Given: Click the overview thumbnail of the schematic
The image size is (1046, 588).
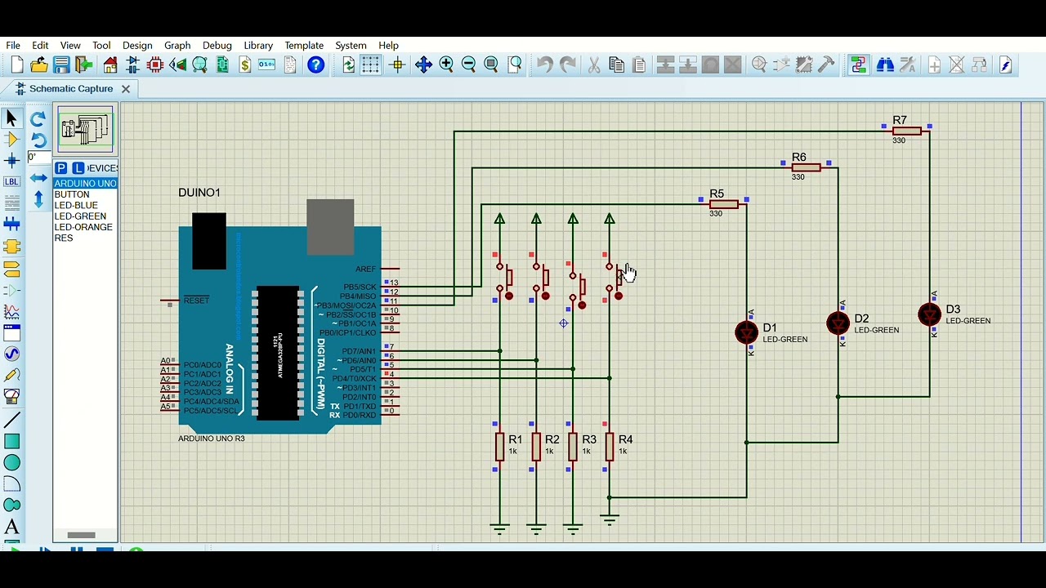Looking at the screenshot, I should point(86,129).
